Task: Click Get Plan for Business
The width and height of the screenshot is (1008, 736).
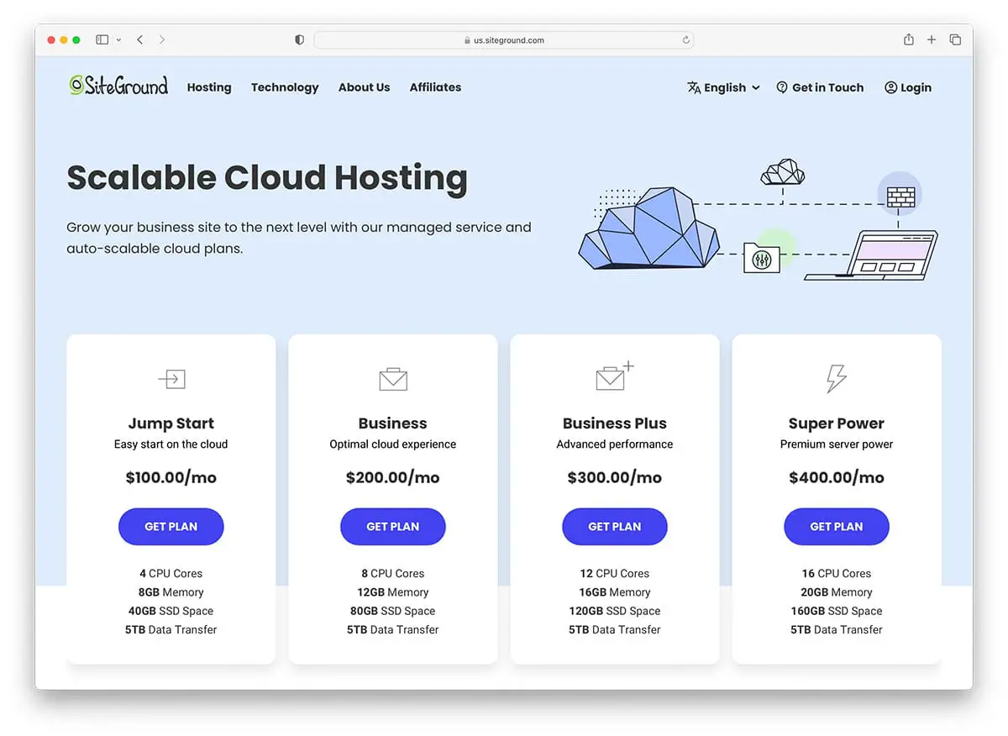Action: click(x=393, y=527)
